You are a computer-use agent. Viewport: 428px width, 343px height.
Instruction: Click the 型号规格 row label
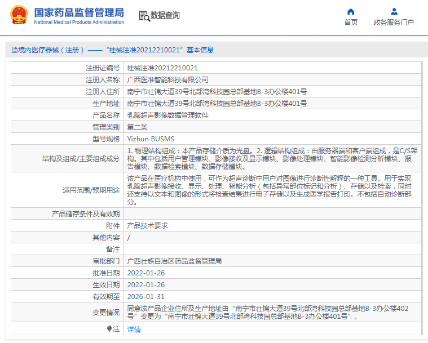coord(106,139)
